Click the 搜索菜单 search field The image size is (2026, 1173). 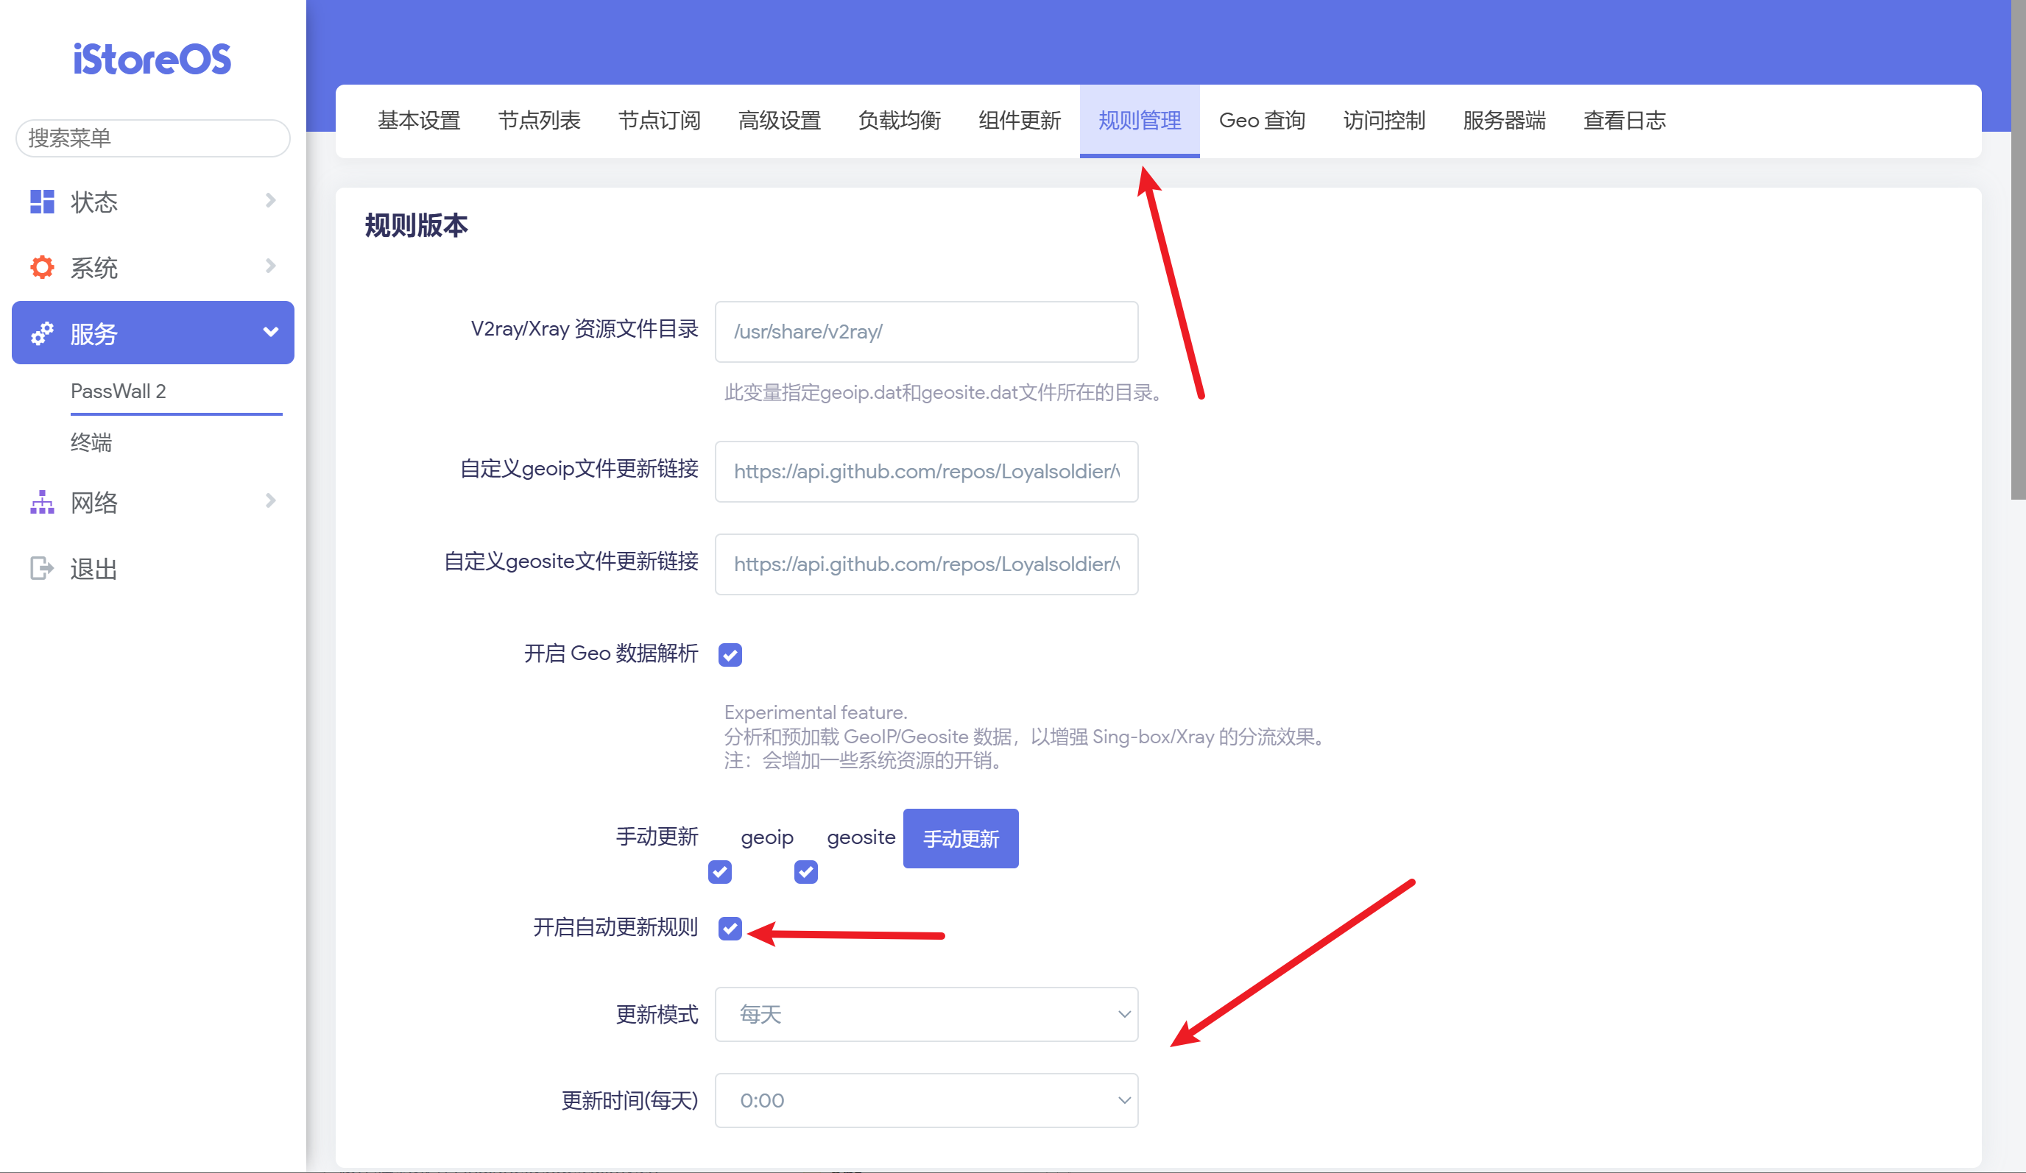[152, 138]
